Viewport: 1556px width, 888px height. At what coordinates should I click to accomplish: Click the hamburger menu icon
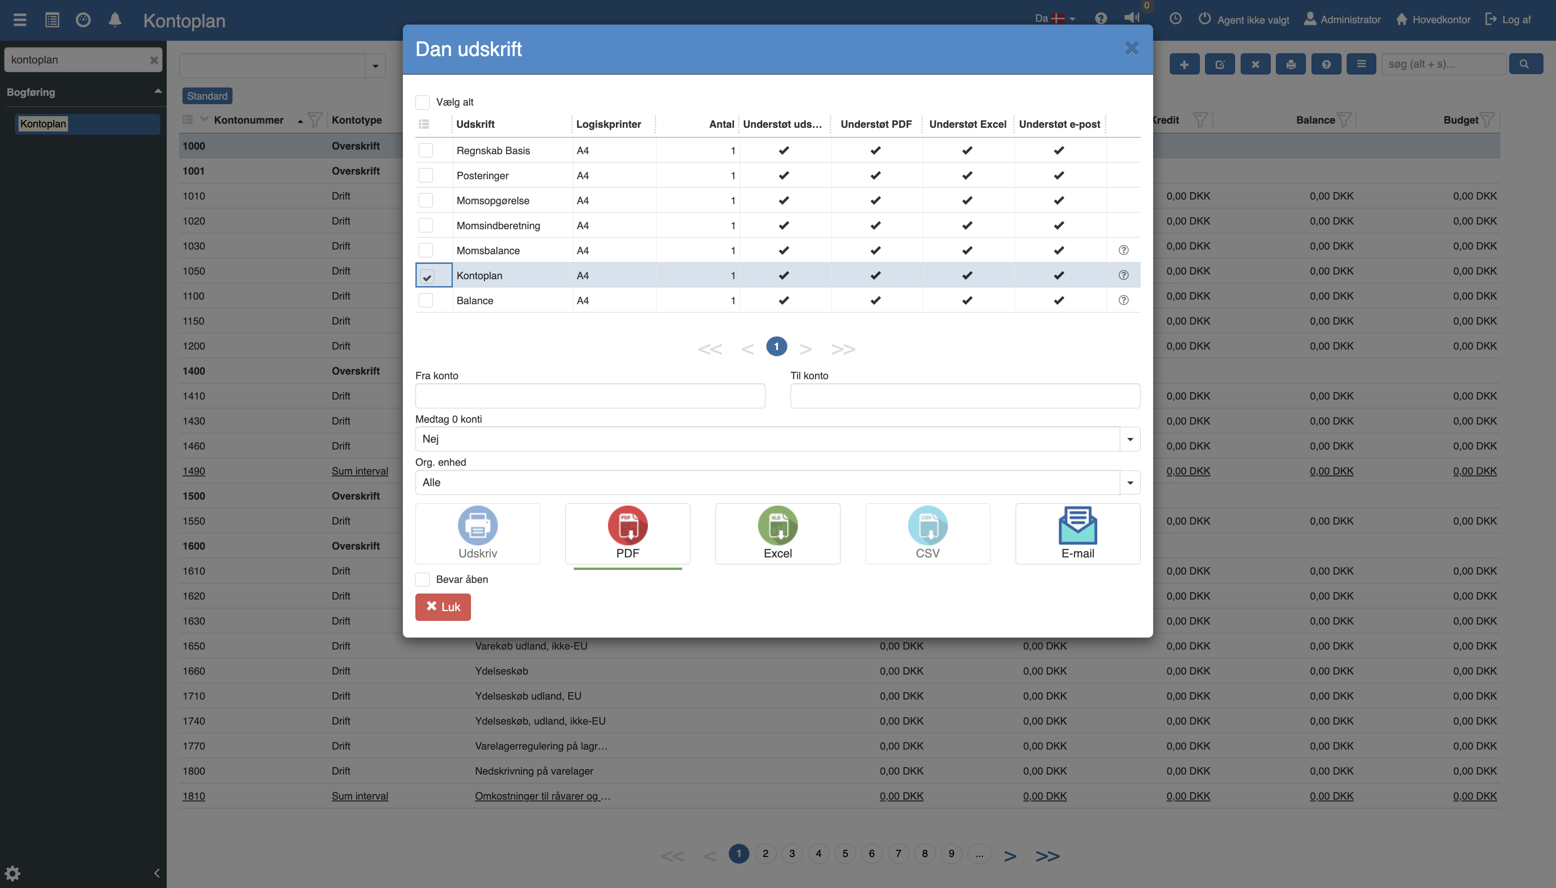tap(20, 20)
